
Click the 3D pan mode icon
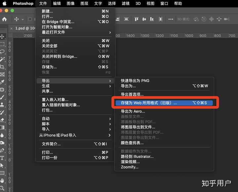tap(212, 19)
